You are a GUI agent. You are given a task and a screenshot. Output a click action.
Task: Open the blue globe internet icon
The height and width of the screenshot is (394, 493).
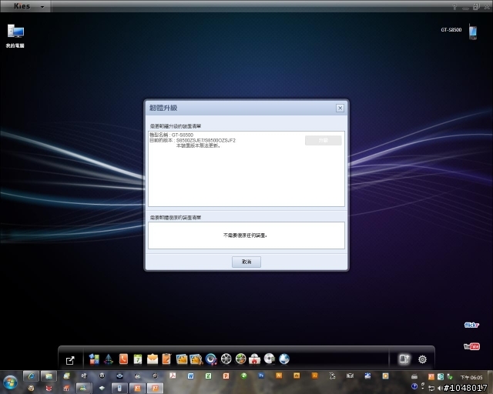[x=284, y=359]
